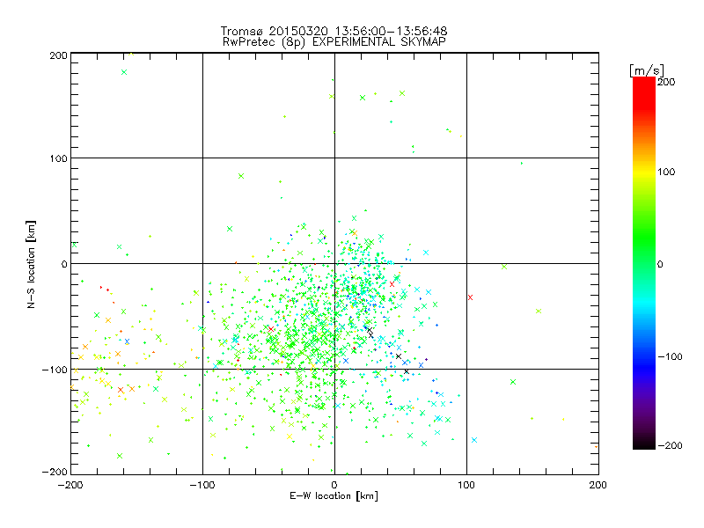Image resolution: width=704 pixels, height=528 pixels.
Task: Click the velocity colorbar gradient
Action: 644,263
